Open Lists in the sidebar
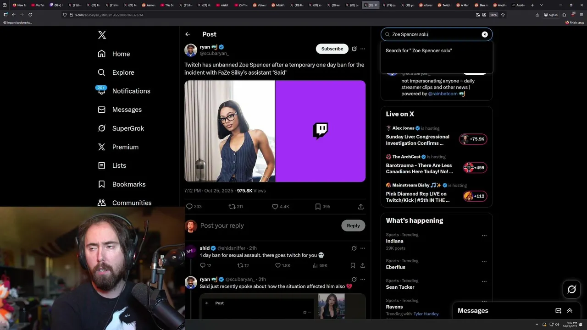Viewport: 587px width, 330px height. point(112,165)
